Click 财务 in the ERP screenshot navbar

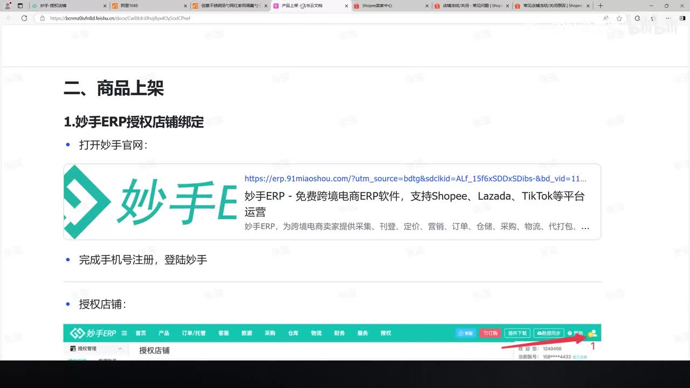pyautogui.click(x=339, y=333)
